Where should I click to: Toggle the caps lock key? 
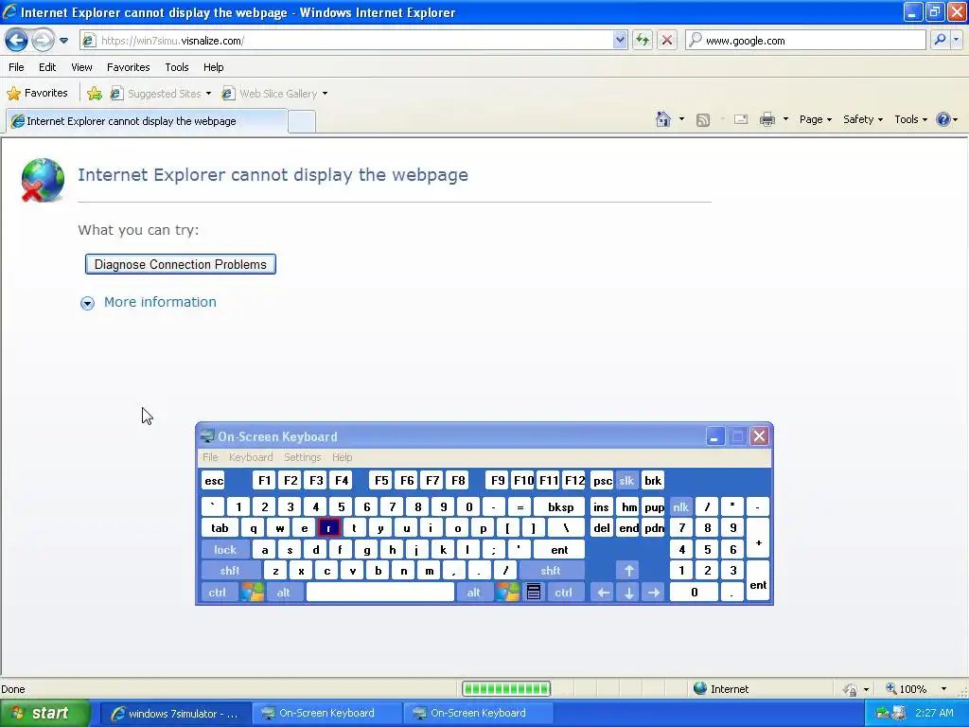click(225, 550)
